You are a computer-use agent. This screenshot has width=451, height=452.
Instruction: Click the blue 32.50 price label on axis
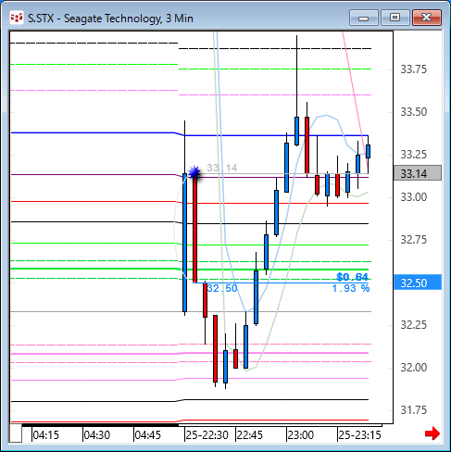[418, 282]
